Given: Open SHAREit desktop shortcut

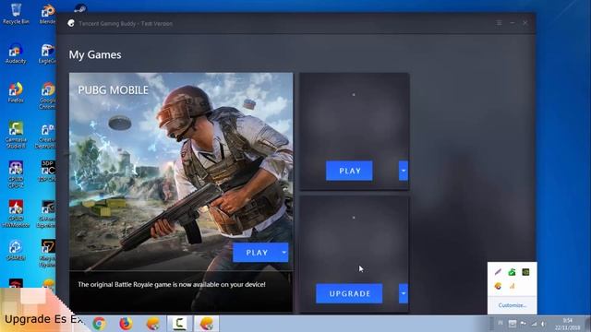Looking at the screenshot, I should 16,250.
